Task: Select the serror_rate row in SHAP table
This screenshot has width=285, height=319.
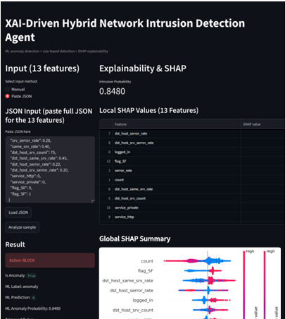Action: [192, 171]
